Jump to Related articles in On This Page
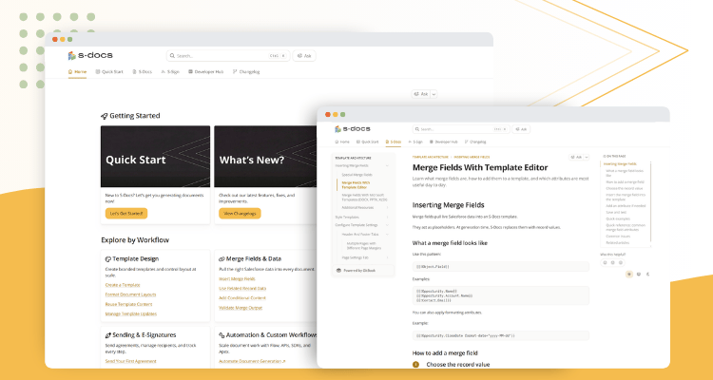Viewport: 713px width, 380px height. pyautogui.click(x=618, y=243)
